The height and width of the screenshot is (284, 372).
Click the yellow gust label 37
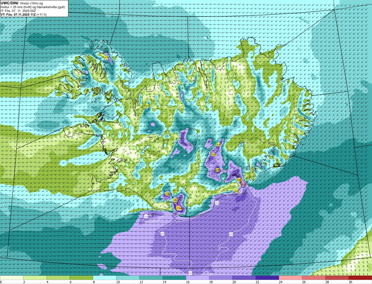(178, 208)
